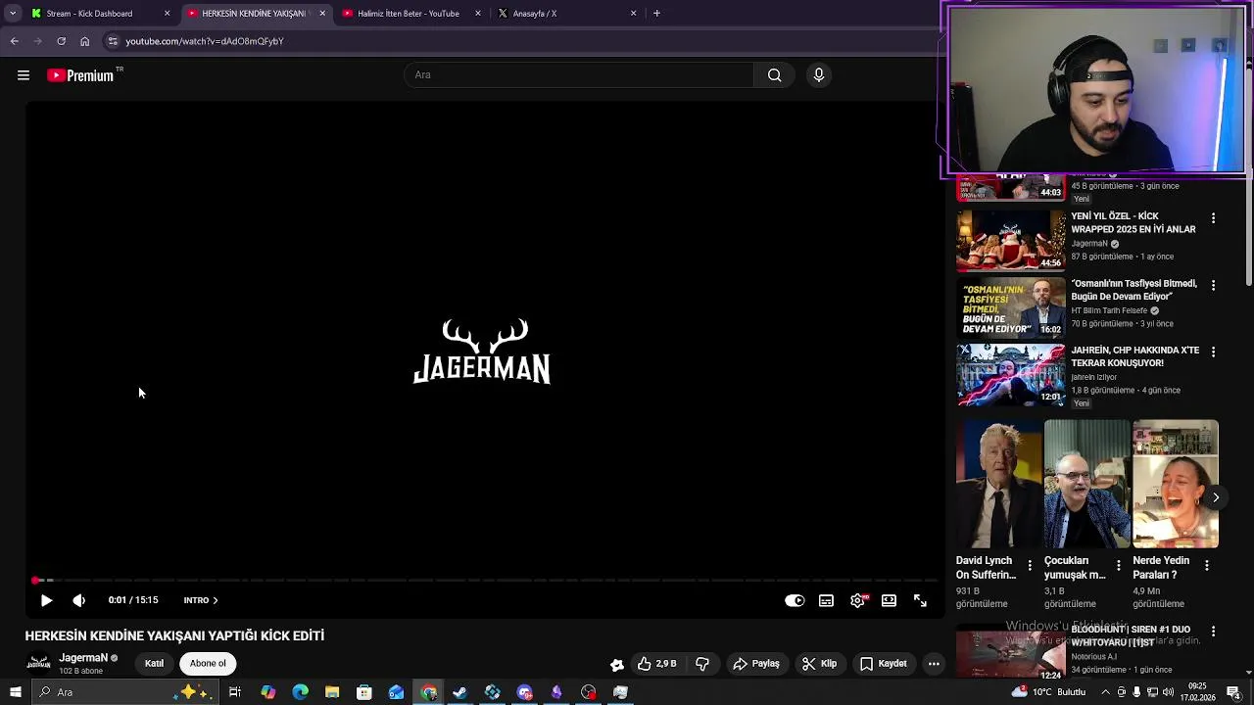Subscribe using Abone ol button
This screenshot has width=1254, height=705.
(208, 663)
